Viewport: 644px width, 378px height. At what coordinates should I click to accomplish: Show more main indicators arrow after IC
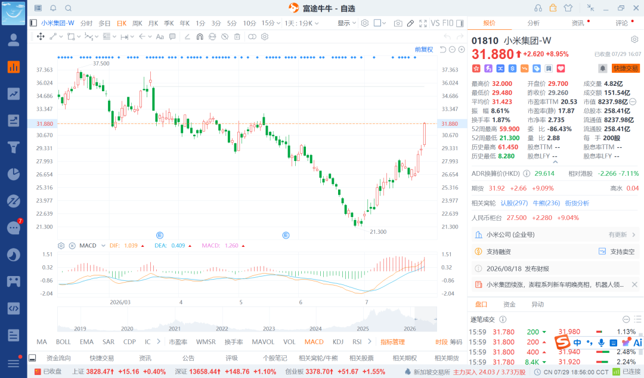(159, 342)
